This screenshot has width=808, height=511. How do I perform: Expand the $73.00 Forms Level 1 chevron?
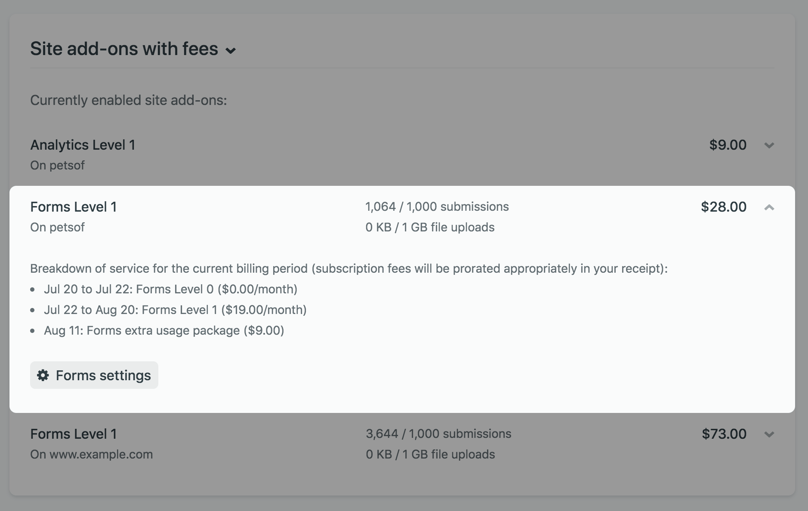coord(769,434)
